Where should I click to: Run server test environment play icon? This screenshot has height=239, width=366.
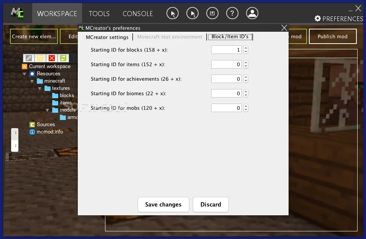192,13
